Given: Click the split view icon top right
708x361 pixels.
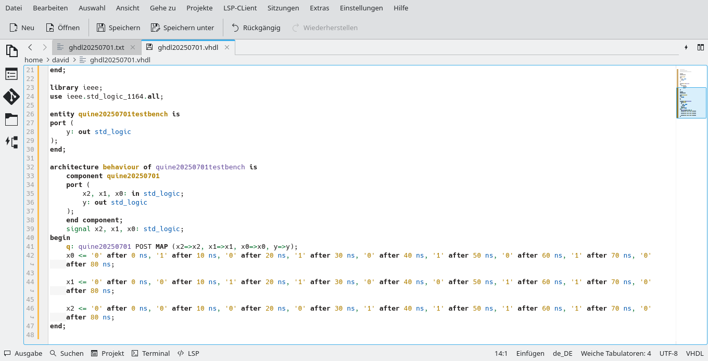Looking at the screenshot, I should [x=701, y=47].
